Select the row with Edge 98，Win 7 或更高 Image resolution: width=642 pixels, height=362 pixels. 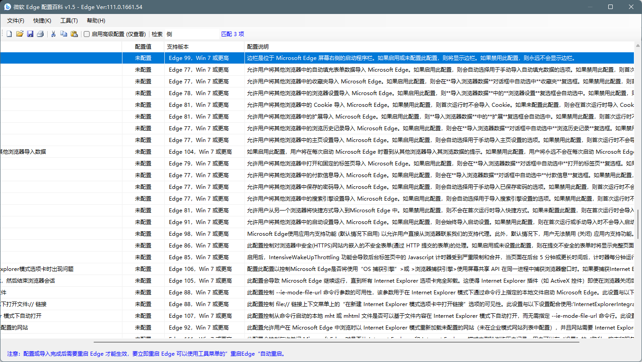click(x=317, y=234)
